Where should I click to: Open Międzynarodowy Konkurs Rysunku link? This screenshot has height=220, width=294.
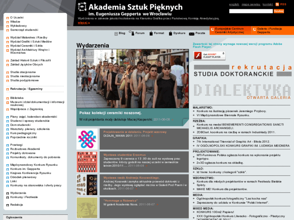34,165
